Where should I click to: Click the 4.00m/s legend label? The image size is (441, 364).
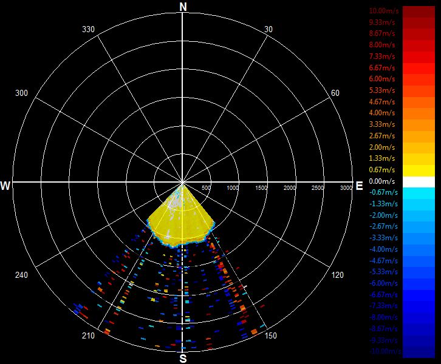[x=382, y=113]
